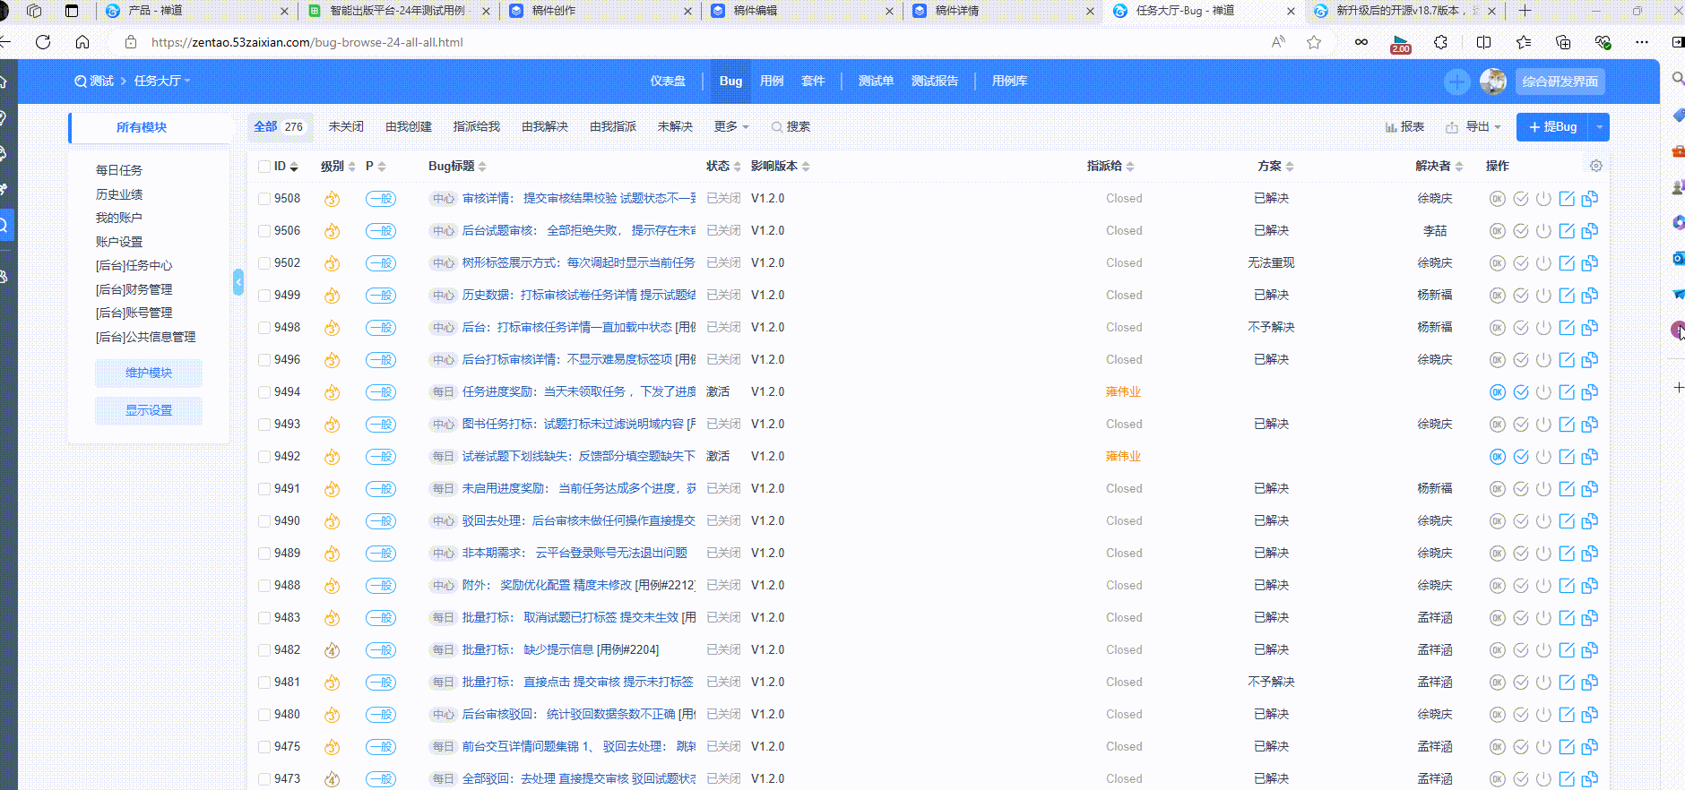Tick the checkbox for bug 9506
This screenshot has height=790, width=1685.
(264, 231)
